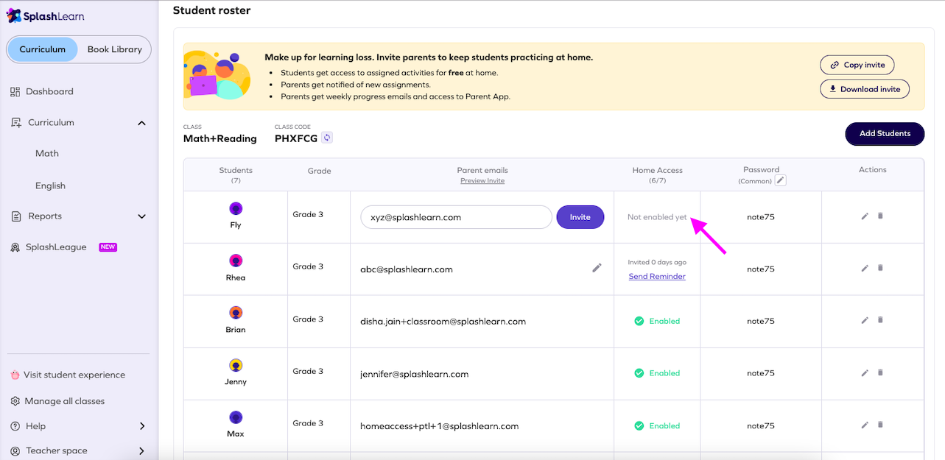The height and width of the screenshot is (460, 945).
Task: Edit student Jenny pencil icon
Action: coord(865,372)
